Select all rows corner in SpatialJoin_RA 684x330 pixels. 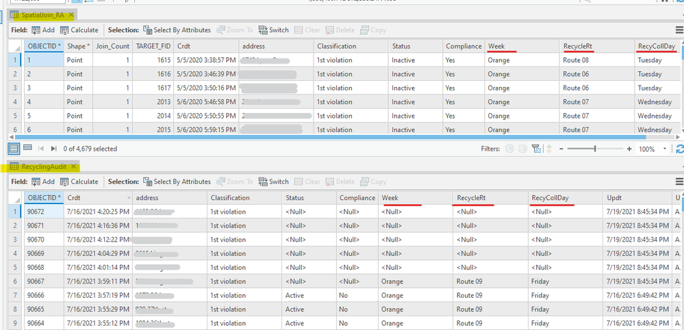tap(16, 46)
